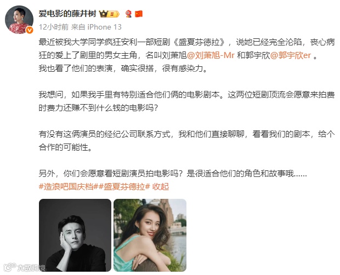
Task: Open the @郭宇欣er mention
Action: pos(291,55)
